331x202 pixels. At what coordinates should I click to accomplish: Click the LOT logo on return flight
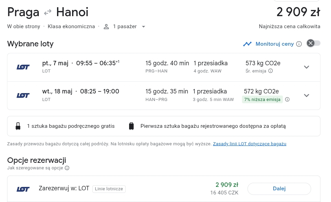(23, 96)
